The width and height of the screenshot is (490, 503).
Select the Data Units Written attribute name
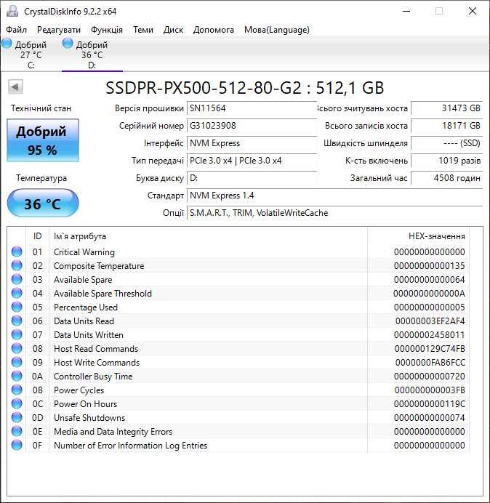pyautogui.click(x=89, y=335)
